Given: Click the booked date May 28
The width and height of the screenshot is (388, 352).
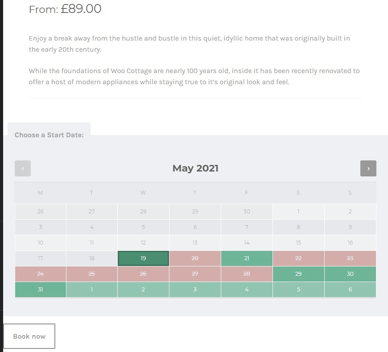Looking at the screenshot, I should pyautogui.click(x=247, y=274).
